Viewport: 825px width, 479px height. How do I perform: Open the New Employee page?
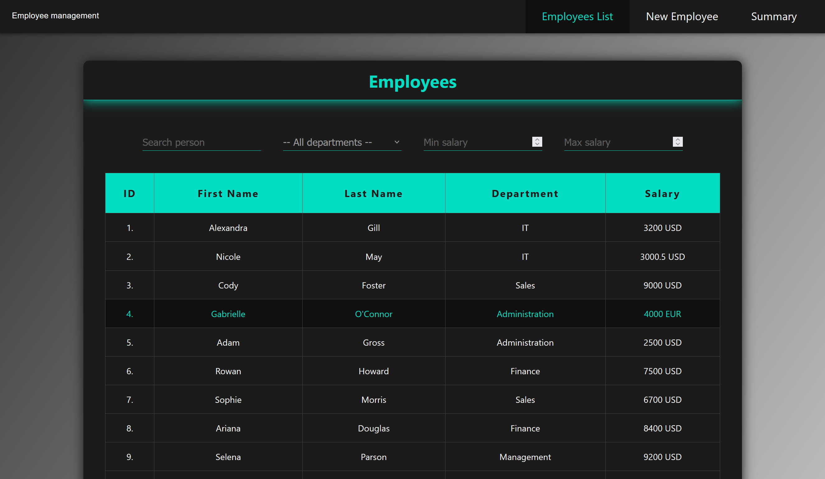(682, 16)
